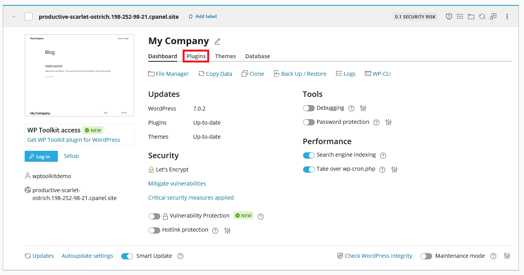Click the Clone link
The width and height of the screenshot is (524, 275).
253,74
